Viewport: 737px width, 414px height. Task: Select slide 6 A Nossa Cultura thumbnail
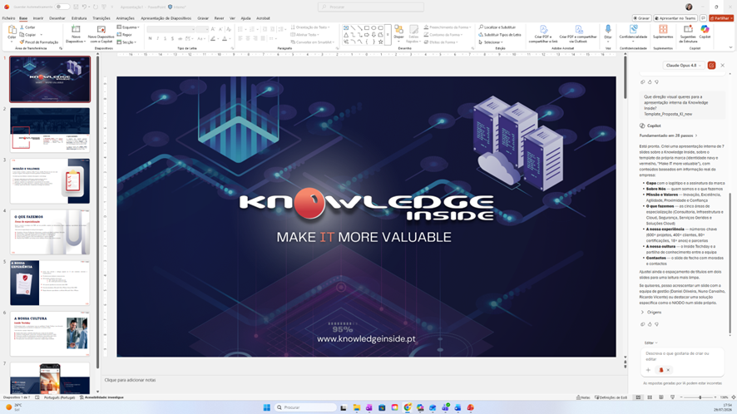[50, 333]
